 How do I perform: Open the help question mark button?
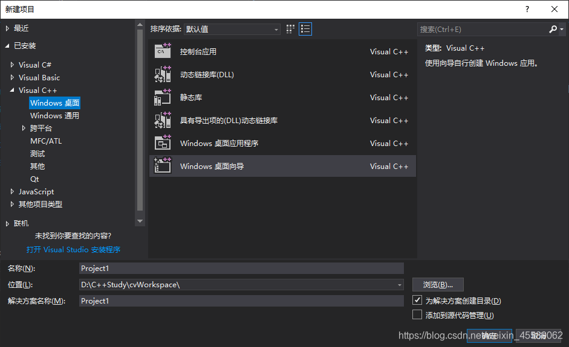pyautogui.click(x=527, y=9)
